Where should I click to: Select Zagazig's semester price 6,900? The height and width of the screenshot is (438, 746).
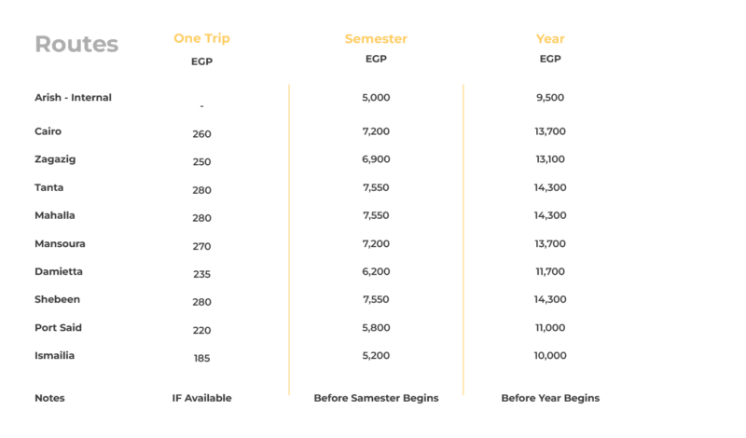click(376, 159)
